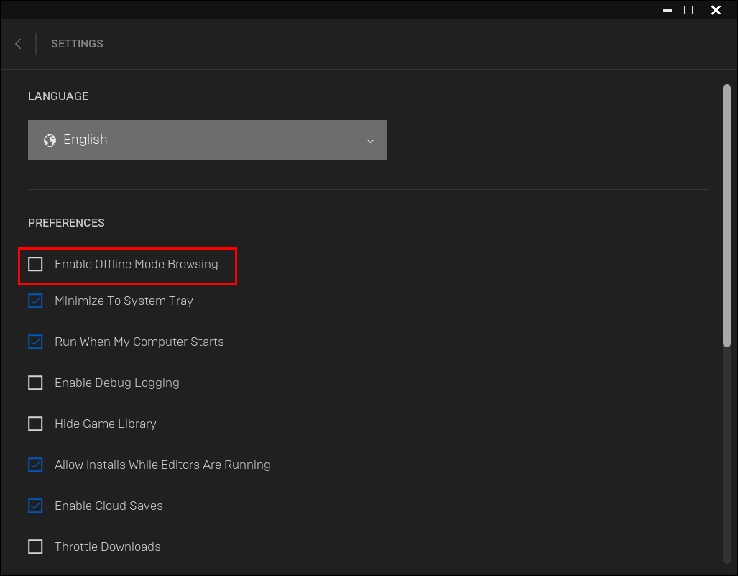
Task: Uncheck Run When My Computer Starts
Action: pyautogui.click(x=35, y=342)
